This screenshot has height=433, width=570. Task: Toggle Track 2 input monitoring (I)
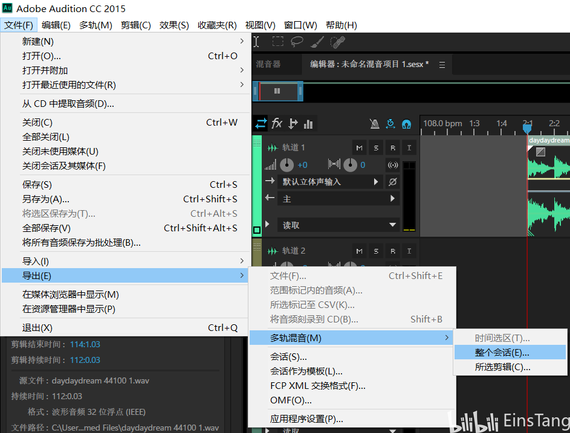[x=409, y=251]
